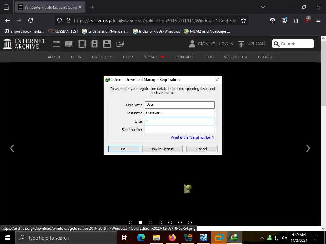Open the Images icon
The height and width of the screenshot is (244, 326).
click(120, 44)
